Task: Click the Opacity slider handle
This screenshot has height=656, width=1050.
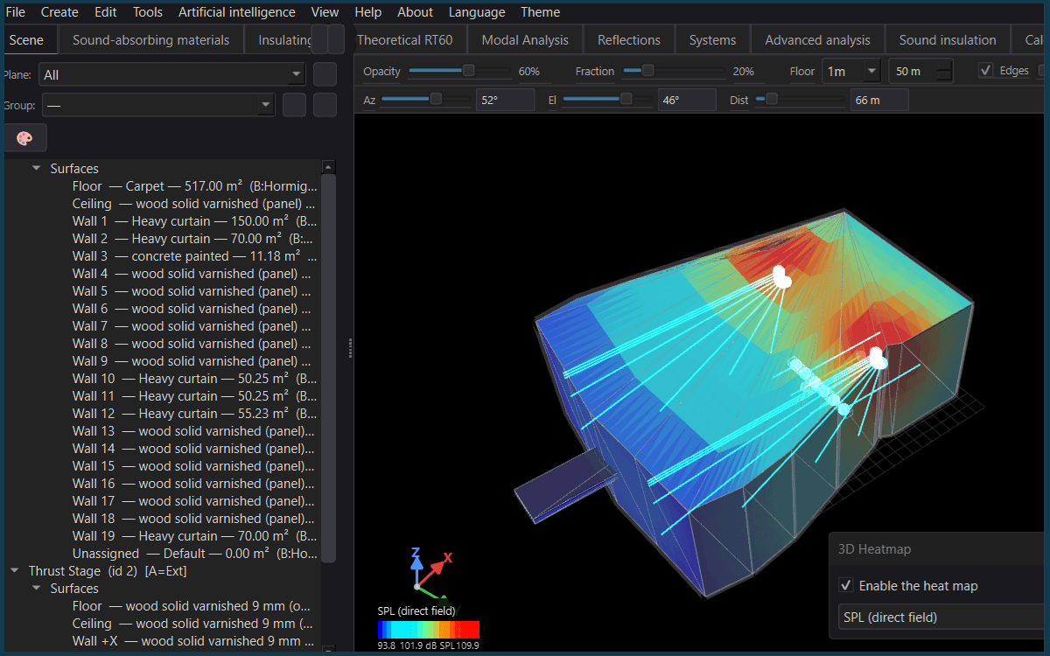Action: click(x=469, y=71)
